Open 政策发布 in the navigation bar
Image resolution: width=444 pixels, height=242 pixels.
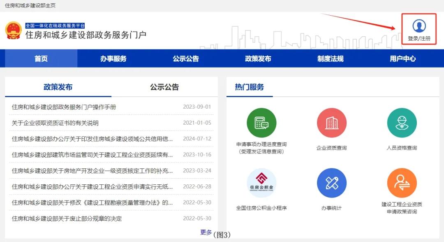point(258,58)
